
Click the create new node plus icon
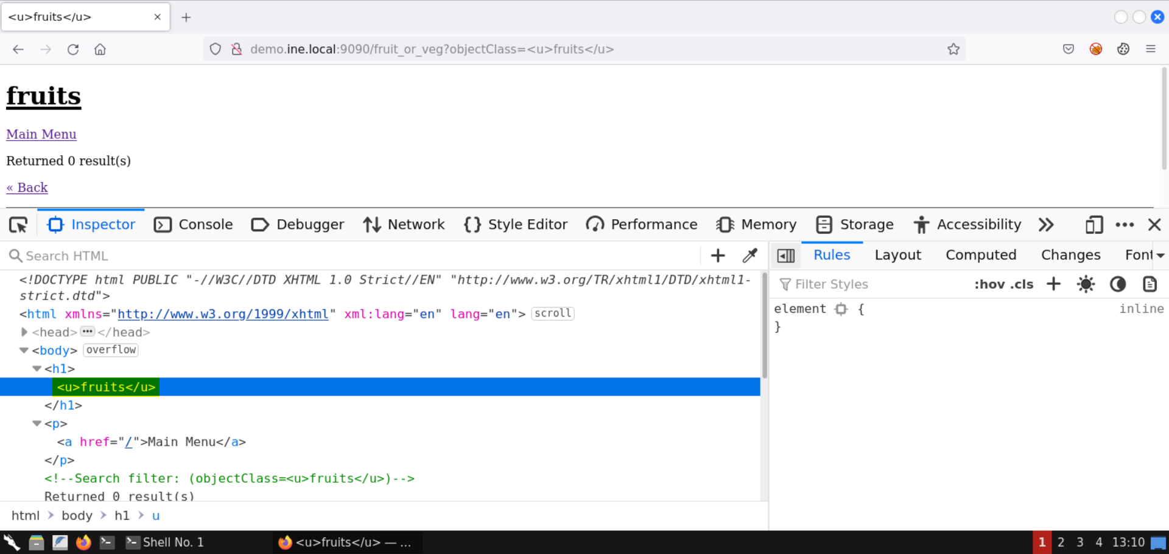[718, 256]
